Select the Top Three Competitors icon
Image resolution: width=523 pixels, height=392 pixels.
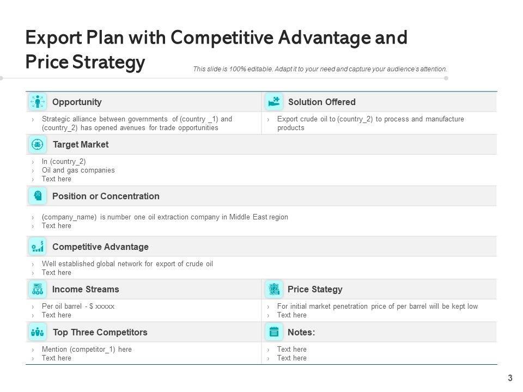pos(38,332)
